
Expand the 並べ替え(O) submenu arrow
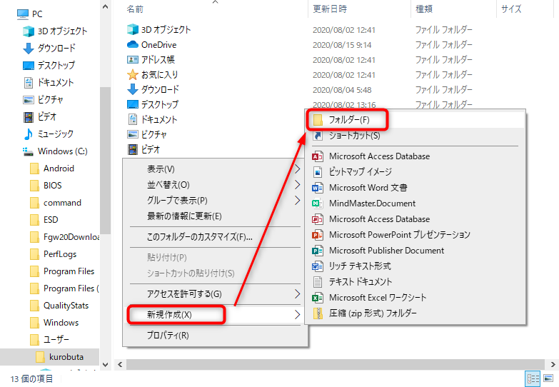pyautogui.click(x=297, y=185)
